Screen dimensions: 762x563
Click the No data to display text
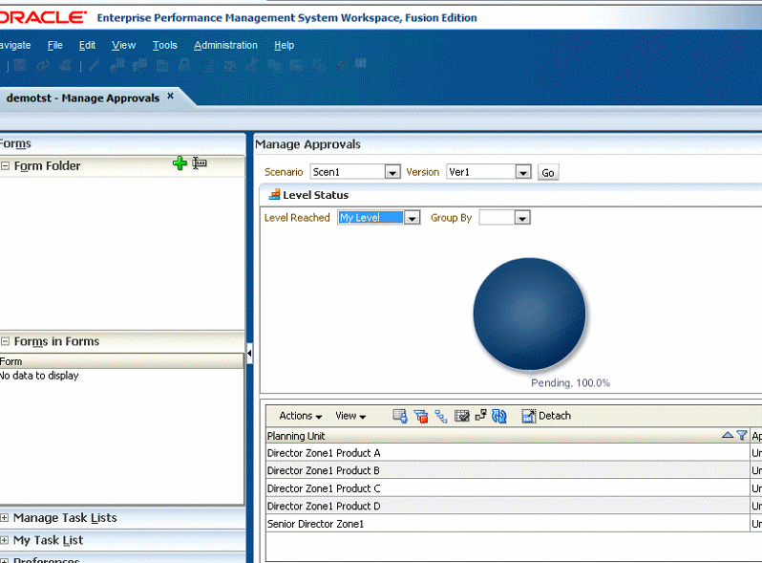[x=39, y=376]
